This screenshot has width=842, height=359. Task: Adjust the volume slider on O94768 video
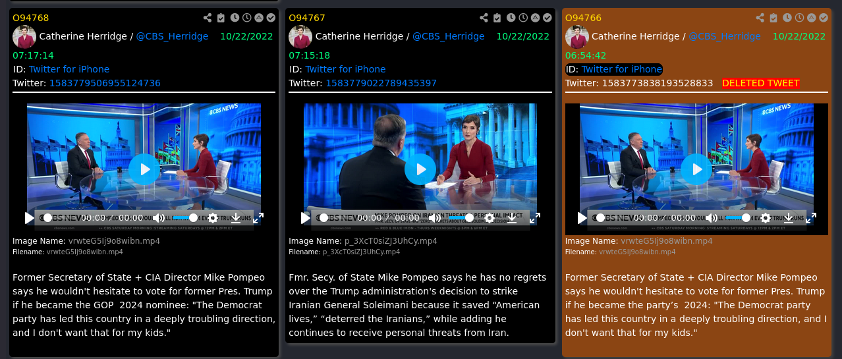coord(185,217)
